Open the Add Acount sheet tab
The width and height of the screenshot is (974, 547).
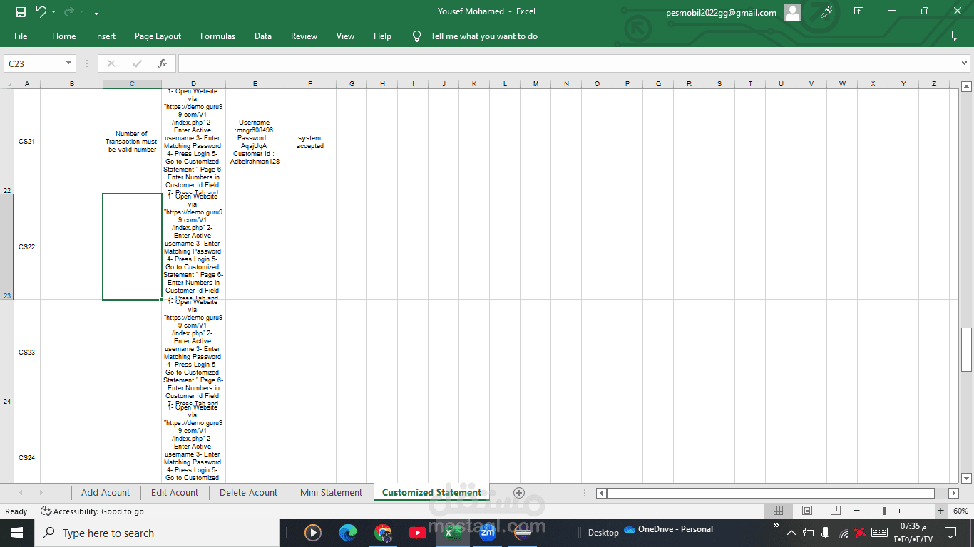[106, 492]
